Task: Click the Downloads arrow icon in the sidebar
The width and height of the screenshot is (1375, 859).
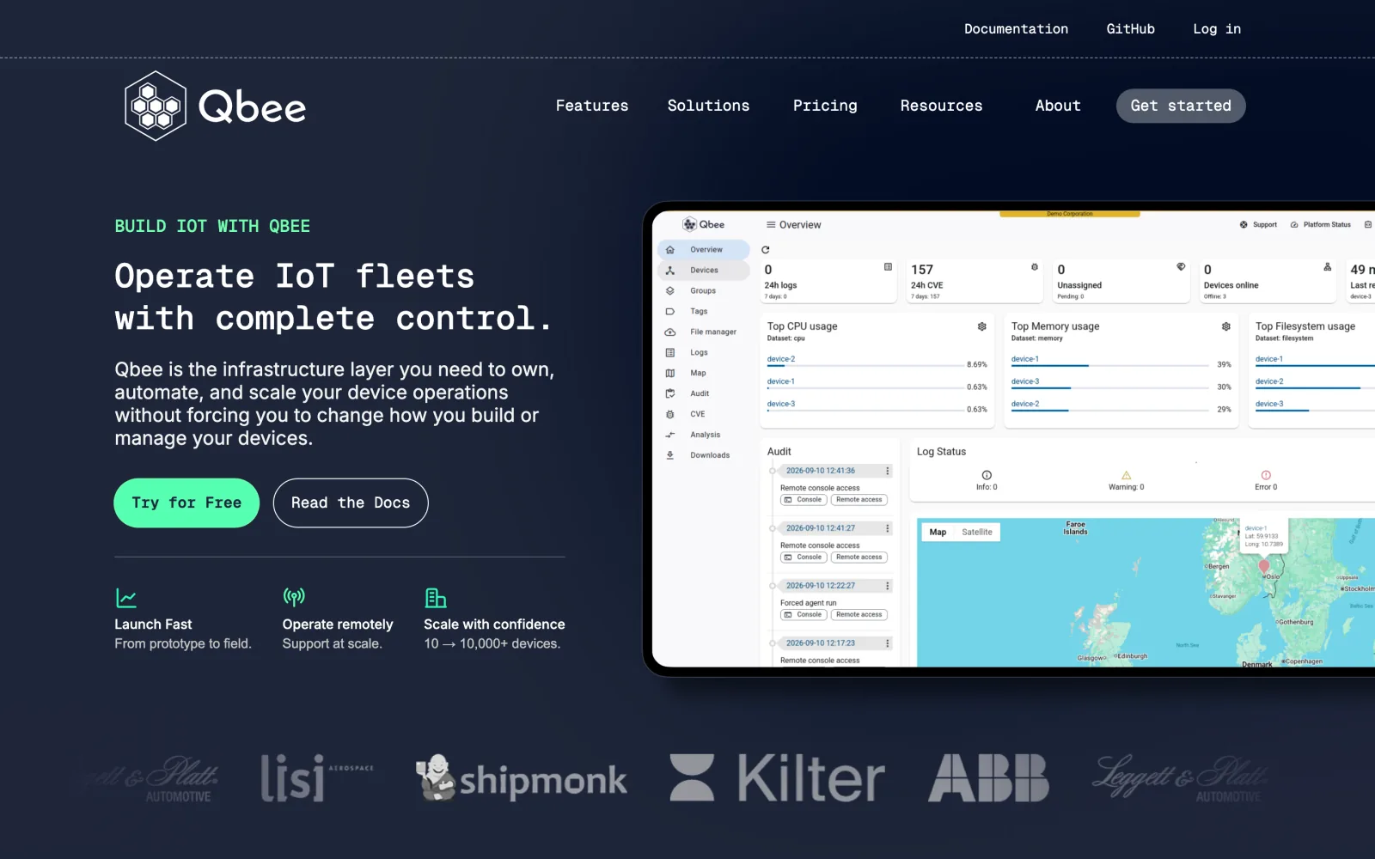Action: tap(670, 456)
